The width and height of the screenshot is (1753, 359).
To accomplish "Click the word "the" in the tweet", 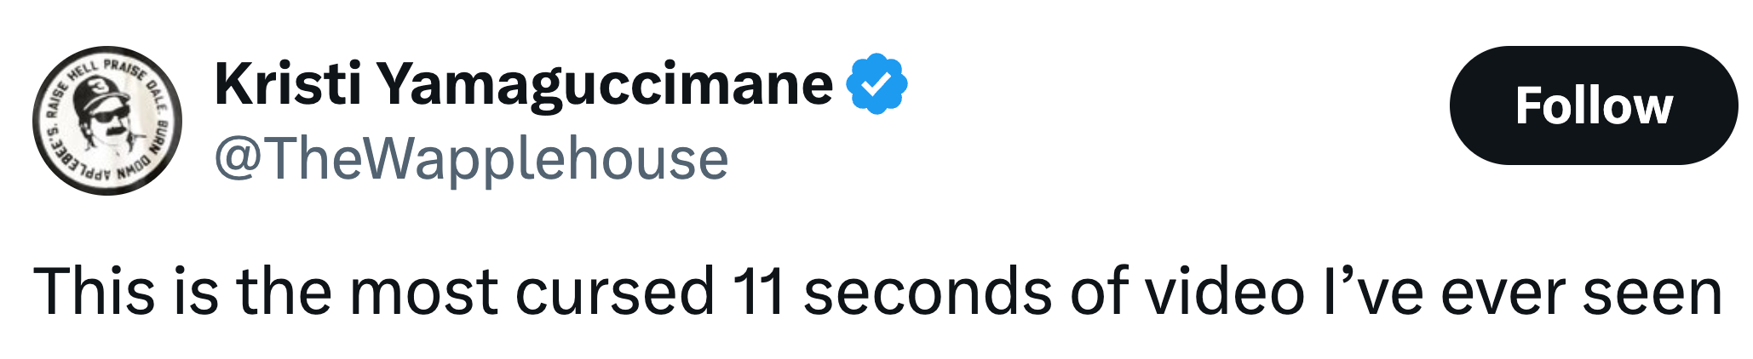I will pos(284,292).
